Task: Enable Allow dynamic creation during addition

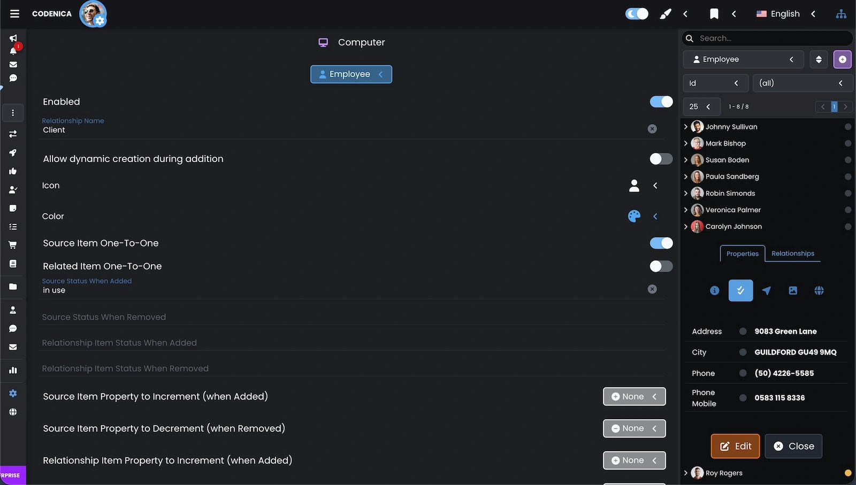Action: (661, 159)
